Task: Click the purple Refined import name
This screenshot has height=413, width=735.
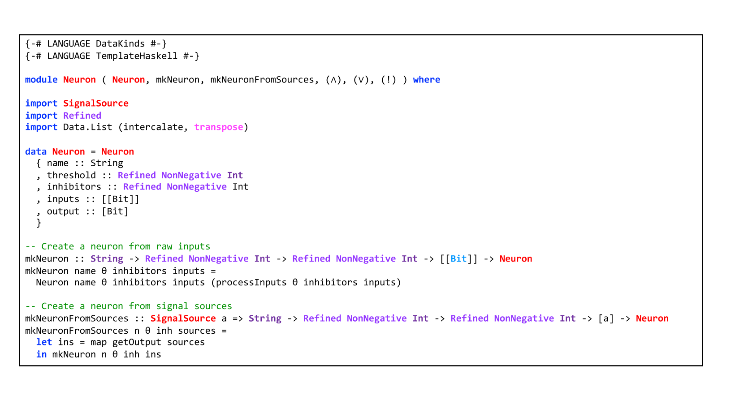Action: 82,116
